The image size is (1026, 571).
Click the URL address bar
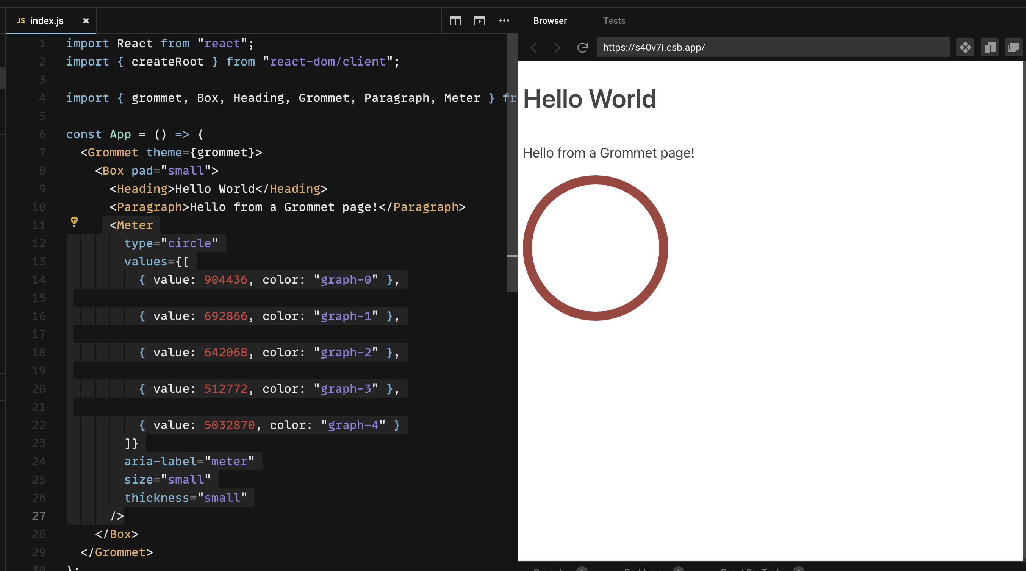tap(773, 47)
